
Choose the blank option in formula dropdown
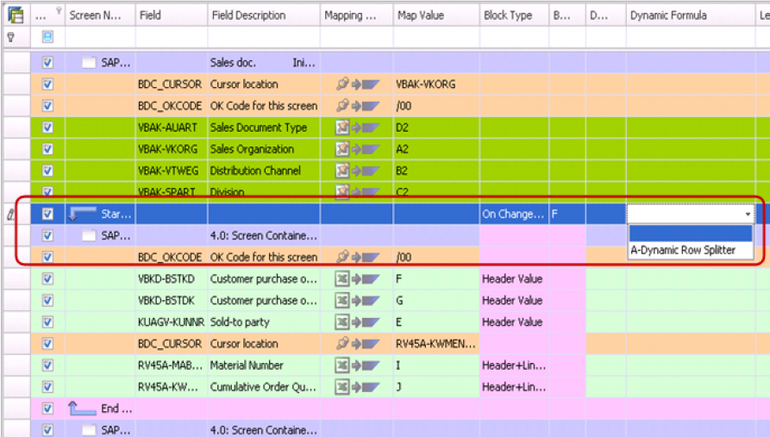(x=690, y=234)
